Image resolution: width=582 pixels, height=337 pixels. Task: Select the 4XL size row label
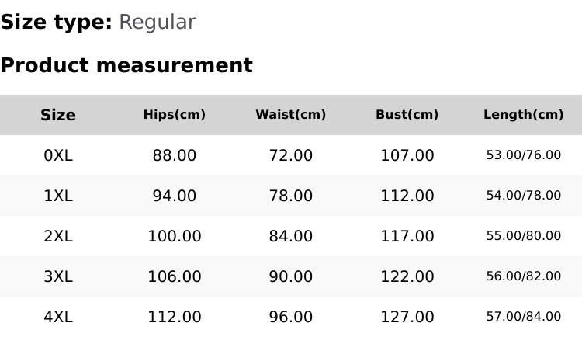(58, 317)
